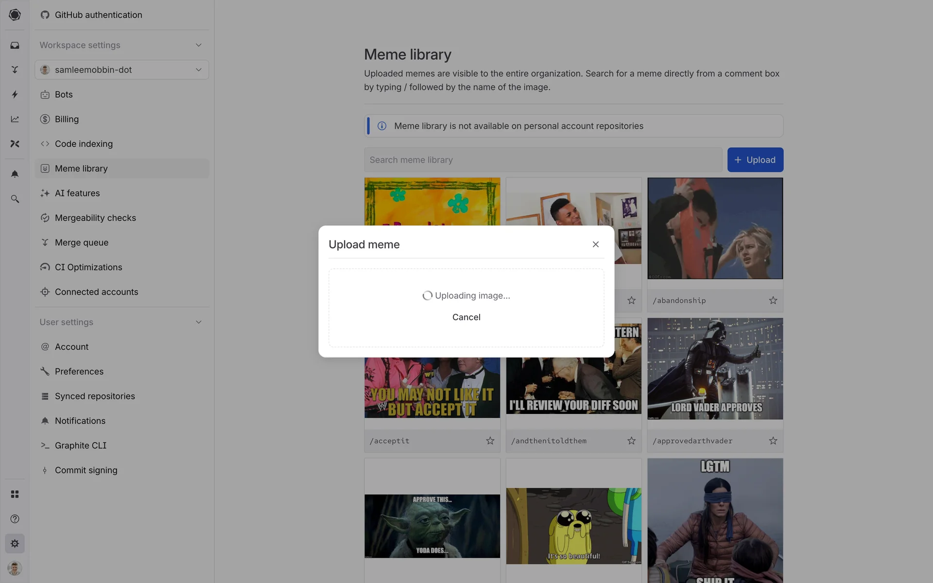
Task: Toggle favorite star on /approvedarthvader
Action: pos(773,441)
